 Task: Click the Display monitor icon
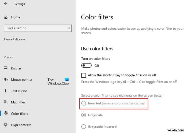[6, 68]
